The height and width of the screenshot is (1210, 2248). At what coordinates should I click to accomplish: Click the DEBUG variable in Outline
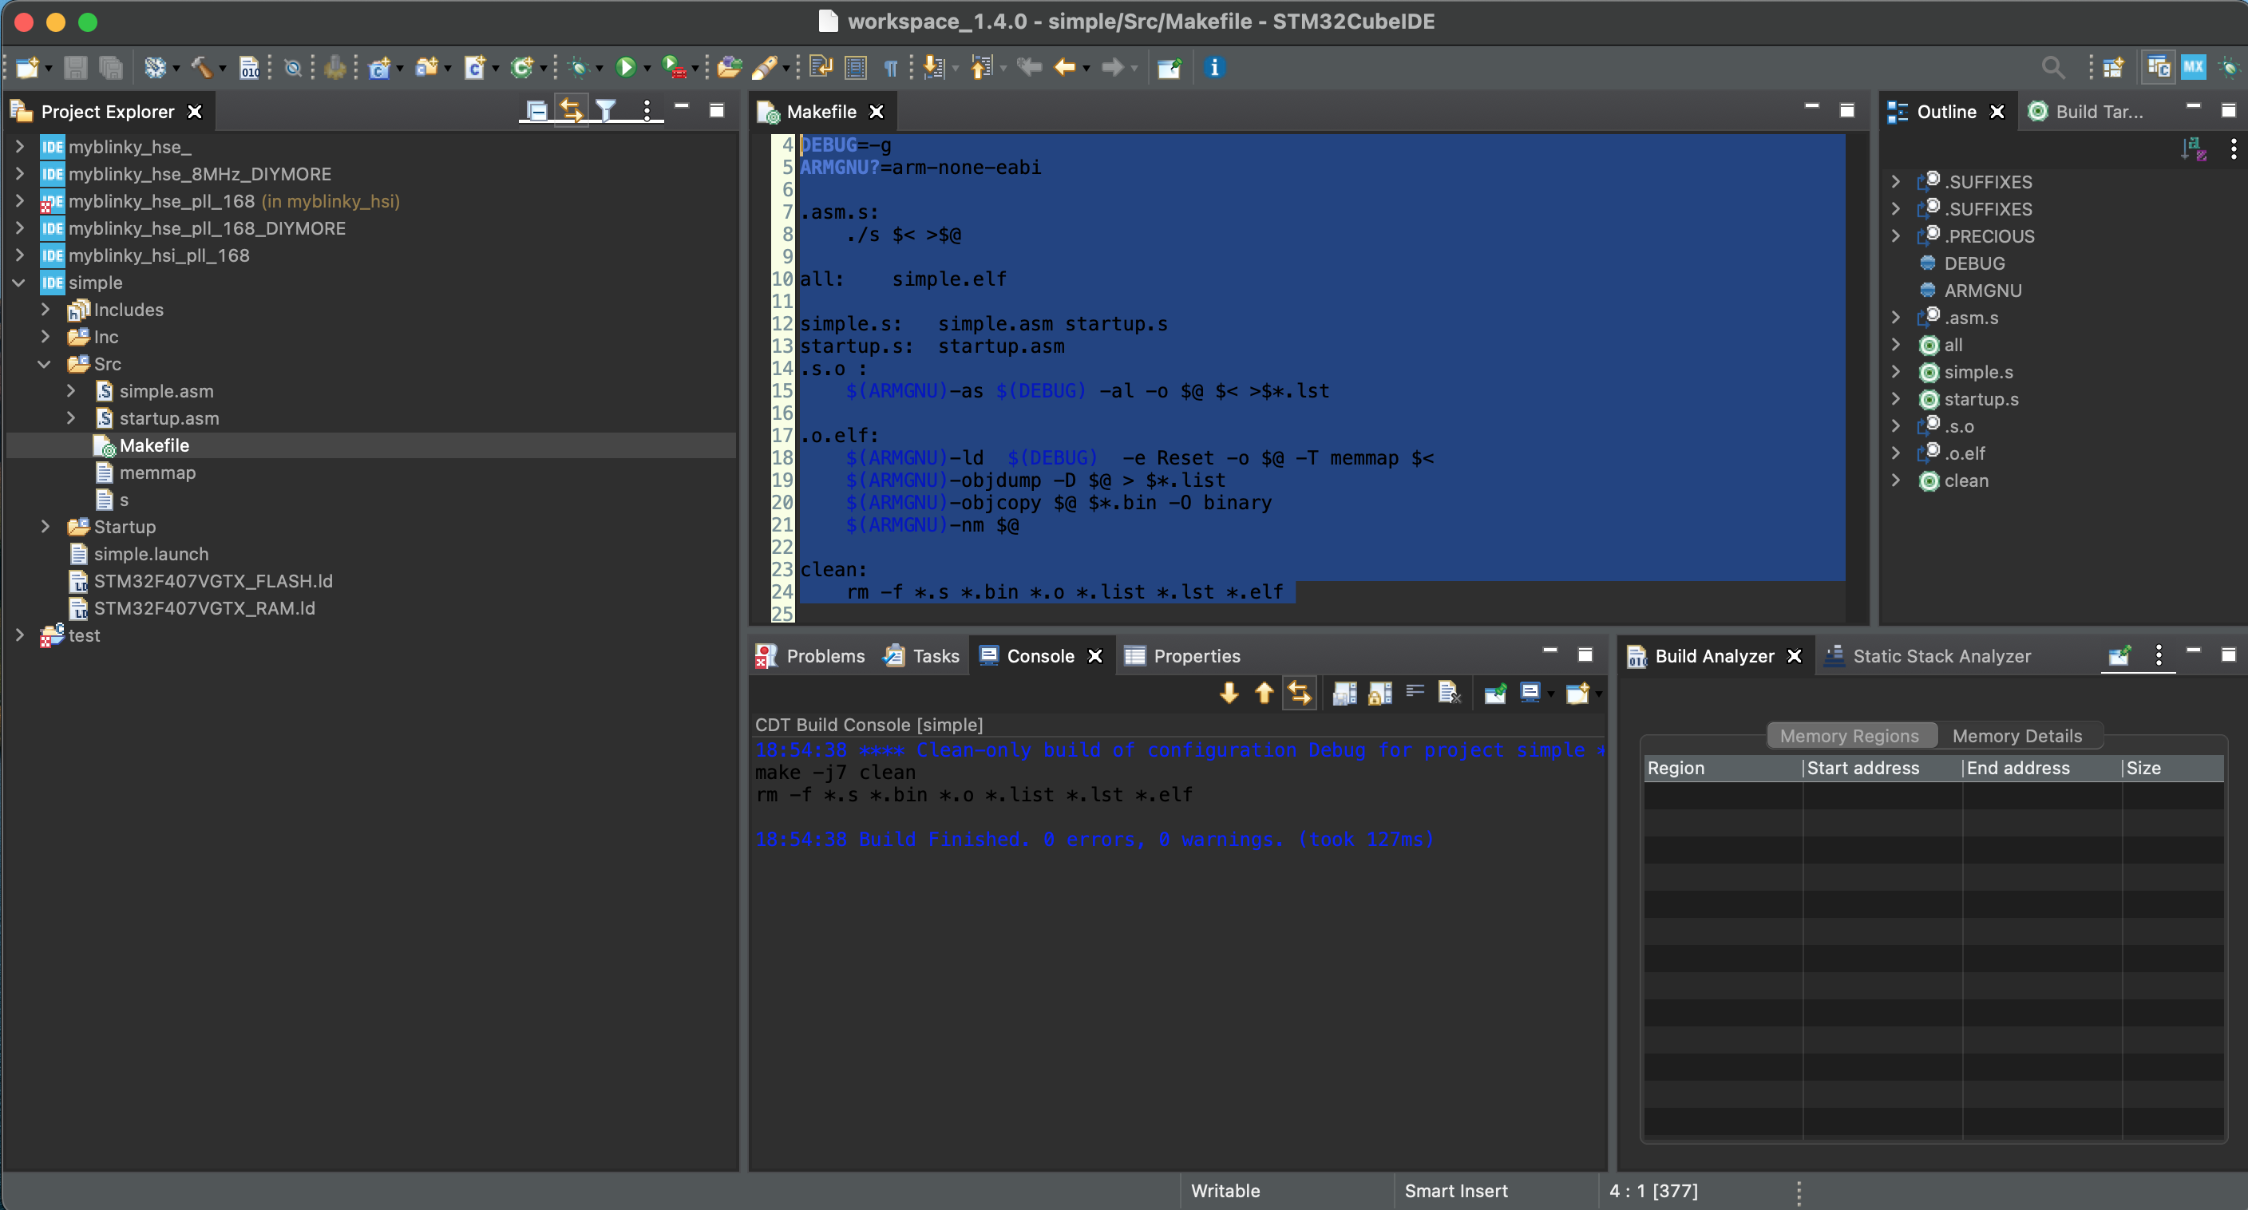click(x=1974, y=263)
